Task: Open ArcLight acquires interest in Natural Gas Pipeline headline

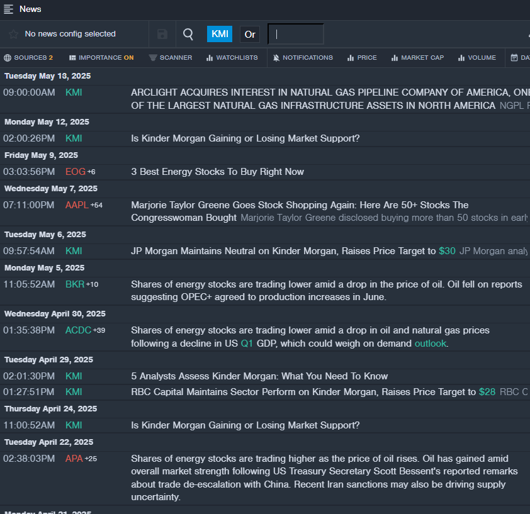Action: tap(330, 99)
